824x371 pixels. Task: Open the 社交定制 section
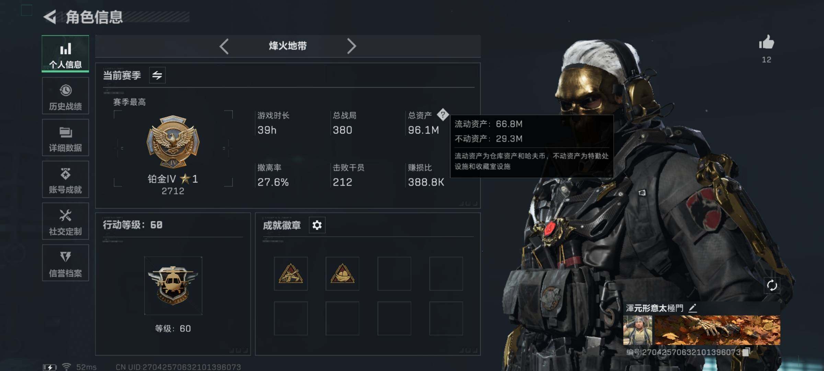tap(65, 221)
